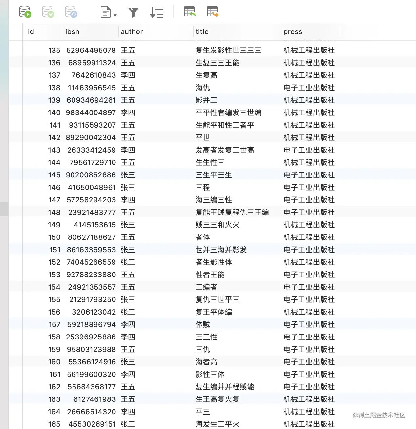
Task: Select ibsn cell 41650048961
Action: (92, 188)
